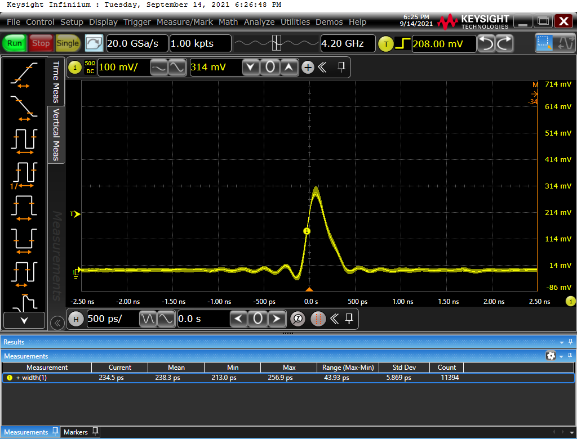
Task: Open the Trigger menu
Action: click(137, 22)
